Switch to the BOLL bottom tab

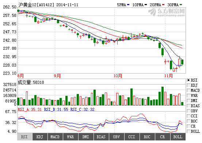pos(178,137)
